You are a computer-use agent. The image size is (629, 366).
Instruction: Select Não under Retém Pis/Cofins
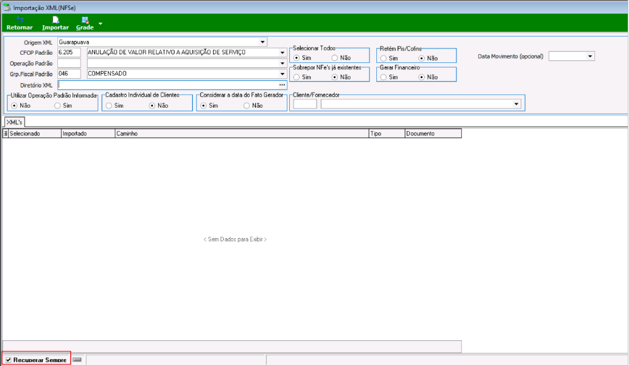point(421,58)
